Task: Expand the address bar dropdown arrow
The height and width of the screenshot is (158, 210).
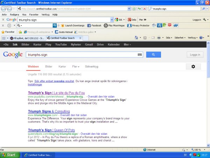Action: (x=129, y=9)
